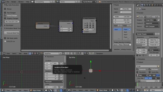Viewport: 163px width, 92px height.
Task: Open the Device GPU Compute dropdown
Action: coord(152,26)
